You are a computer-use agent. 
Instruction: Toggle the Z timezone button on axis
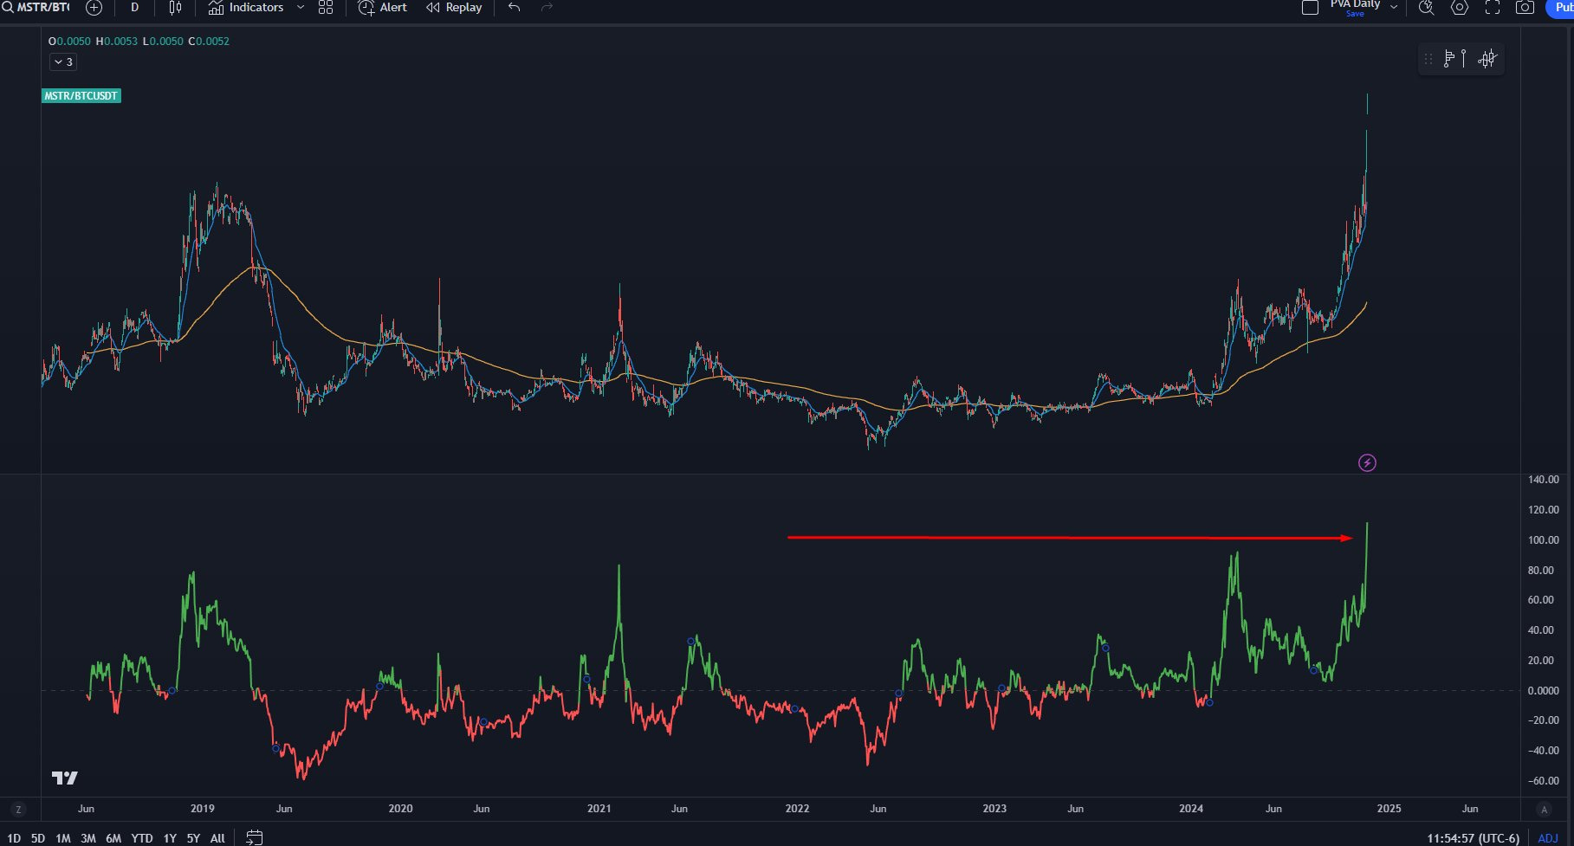click(18, 810)
